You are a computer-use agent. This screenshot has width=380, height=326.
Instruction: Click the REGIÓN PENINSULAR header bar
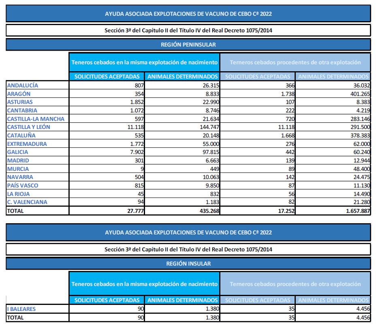188,45
